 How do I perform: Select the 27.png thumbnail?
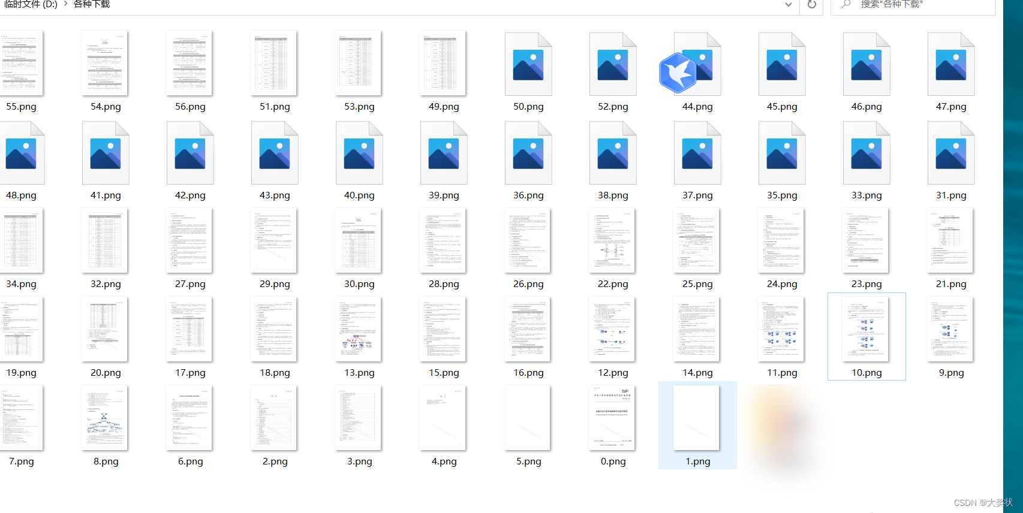189,240
